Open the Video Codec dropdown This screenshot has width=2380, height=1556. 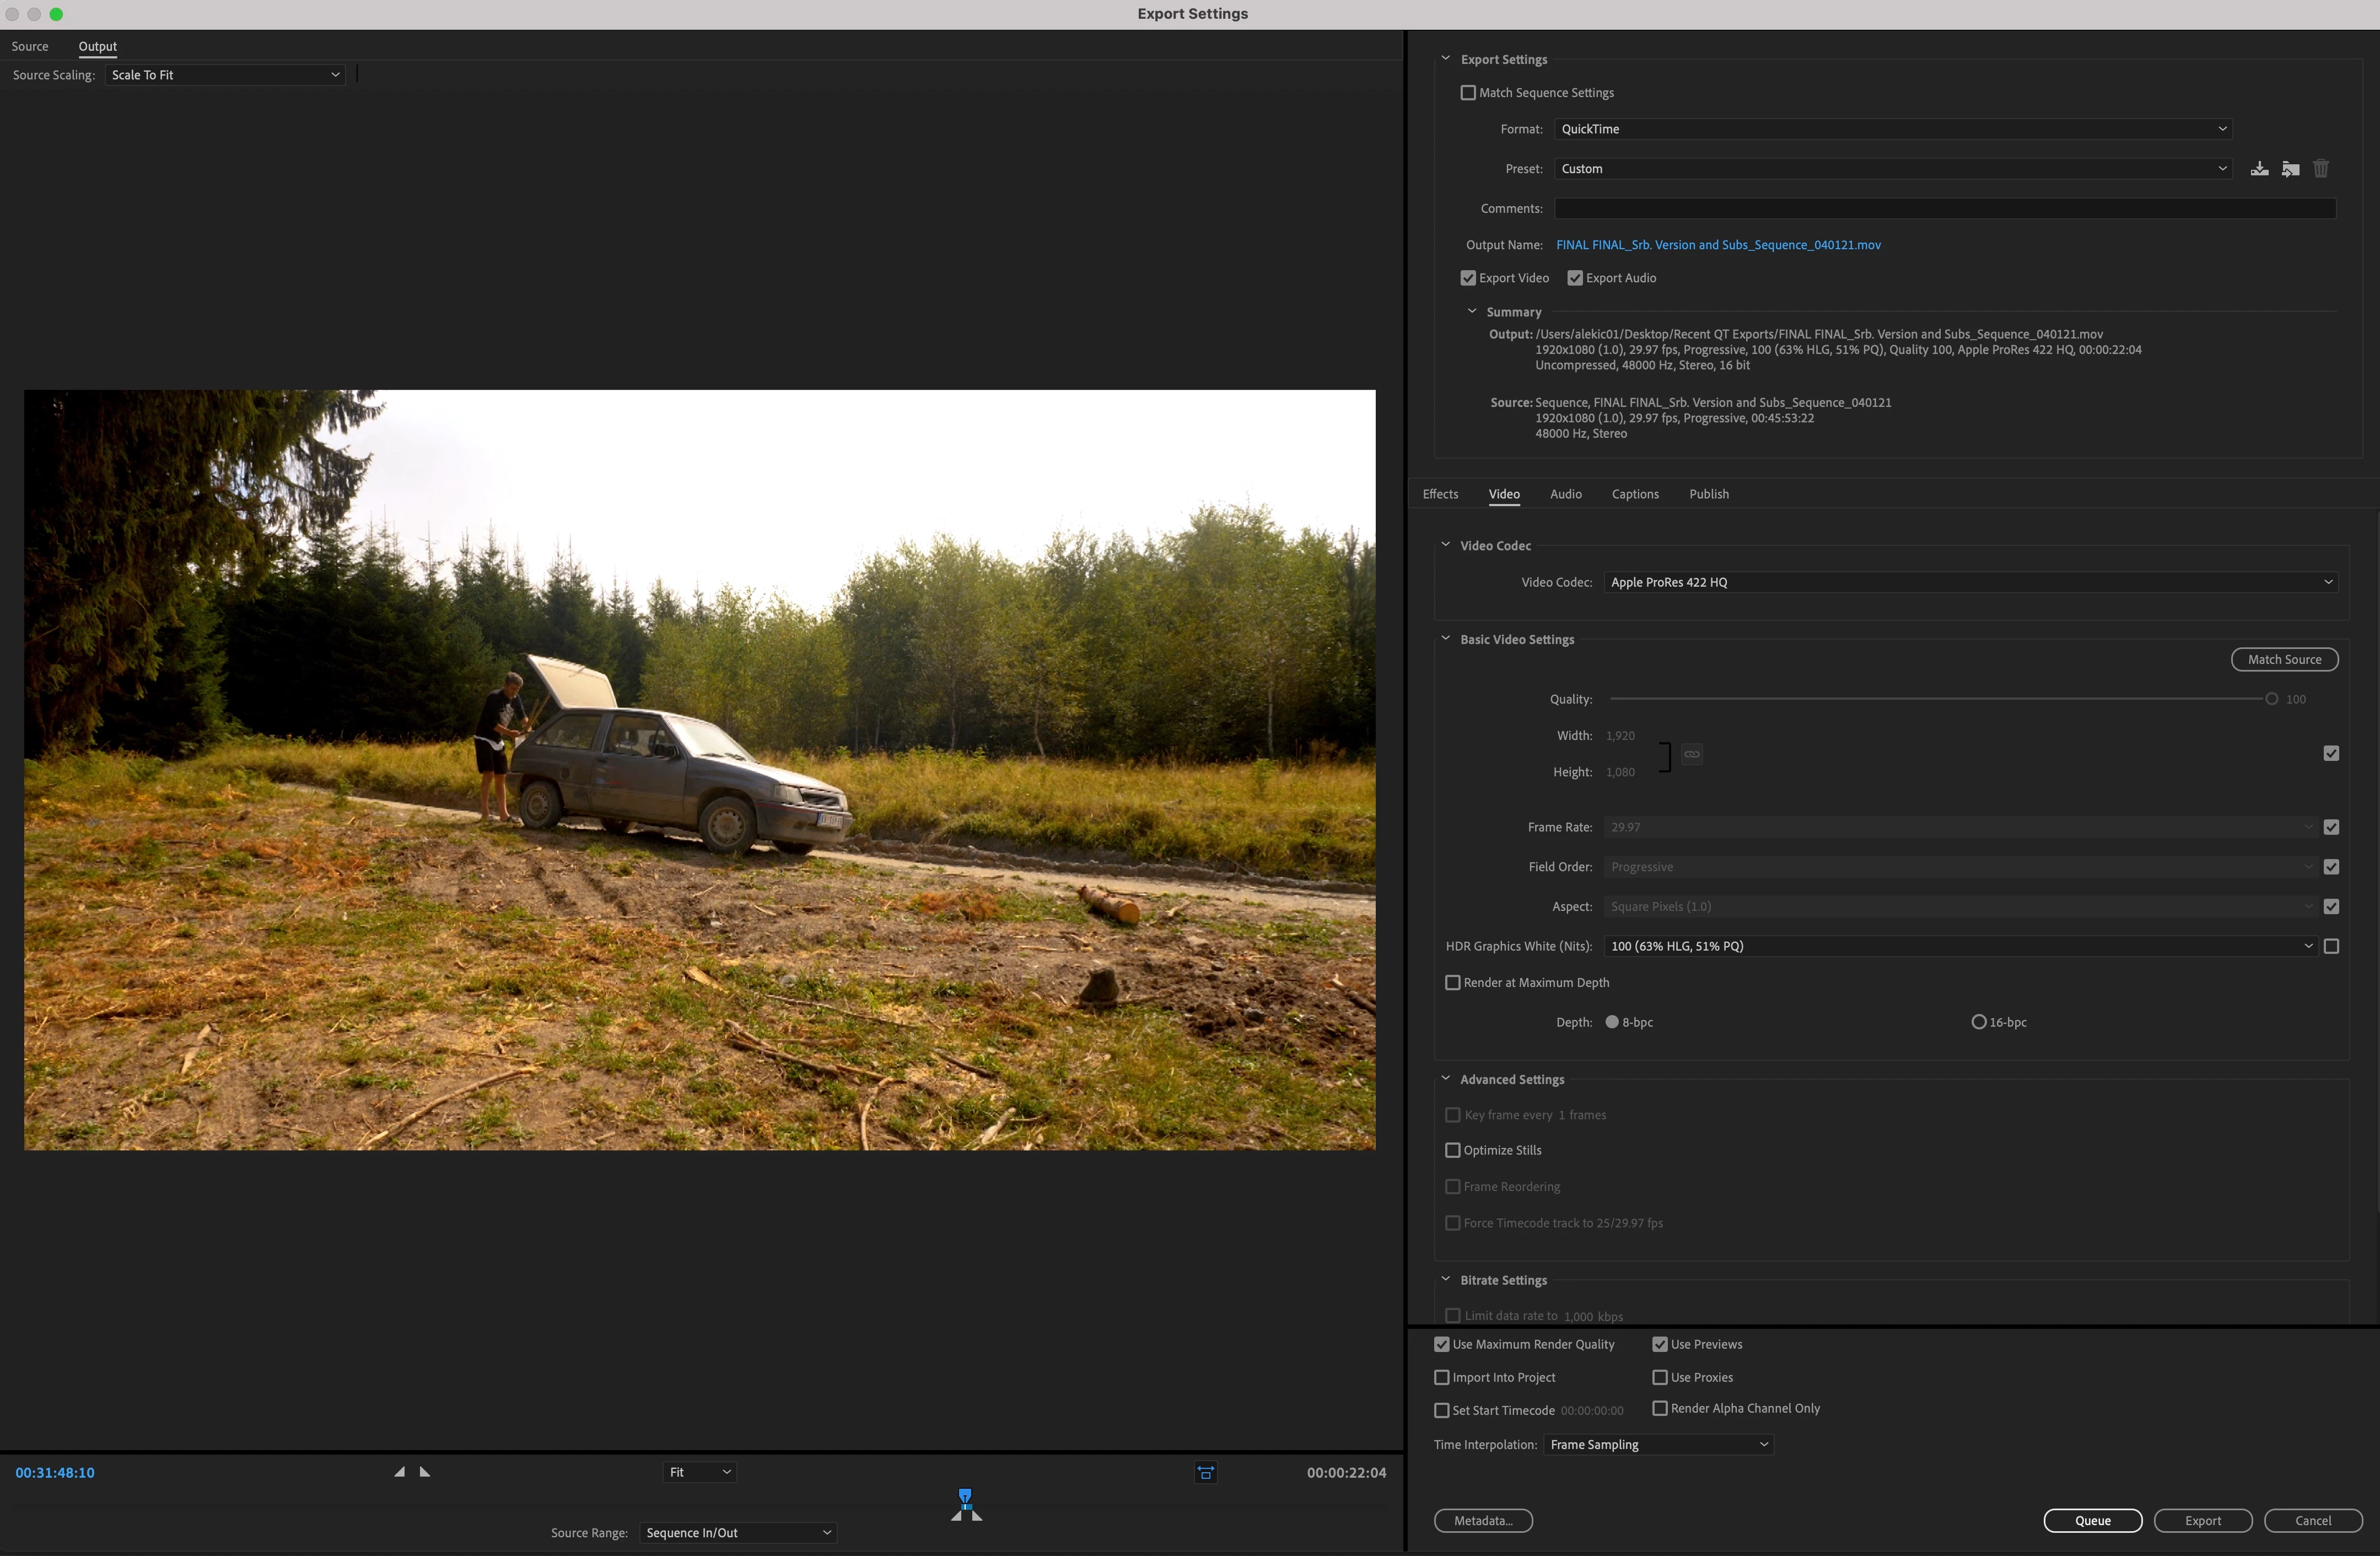click(1970, 582)
